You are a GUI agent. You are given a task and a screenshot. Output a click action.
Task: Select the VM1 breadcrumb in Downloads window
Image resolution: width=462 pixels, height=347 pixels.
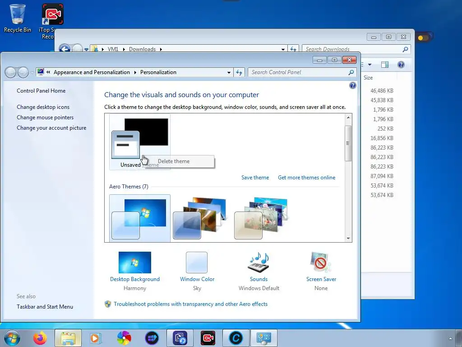113,49
